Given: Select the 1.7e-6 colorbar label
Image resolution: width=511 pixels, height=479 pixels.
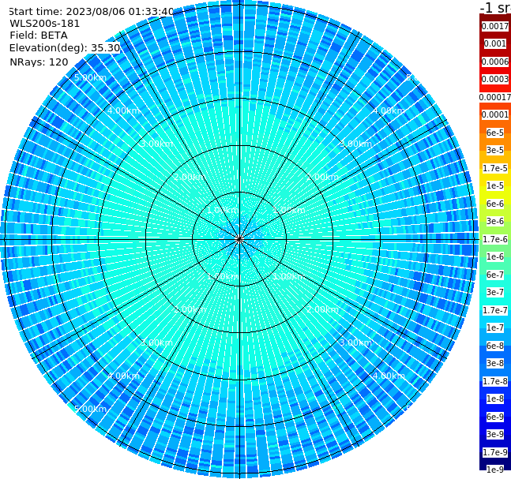Looking at the screenshot, I should (x=495, y=239).
